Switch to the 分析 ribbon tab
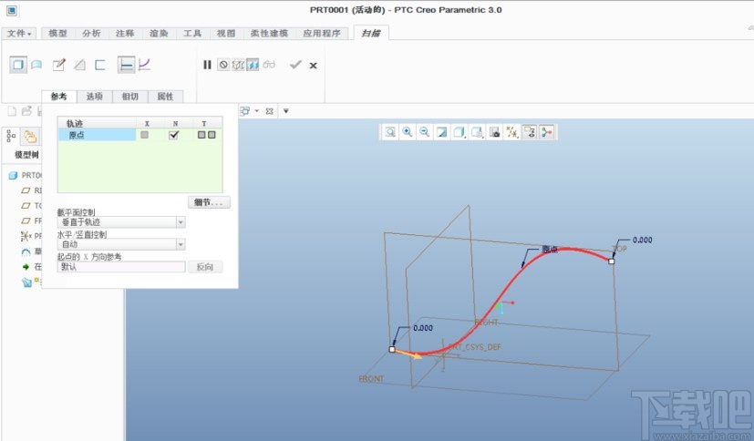 click(x=91, y=33)
